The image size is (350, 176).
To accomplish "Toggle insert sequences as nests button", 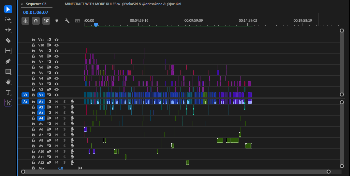I will pyautogui.click(x=25, y=21).
